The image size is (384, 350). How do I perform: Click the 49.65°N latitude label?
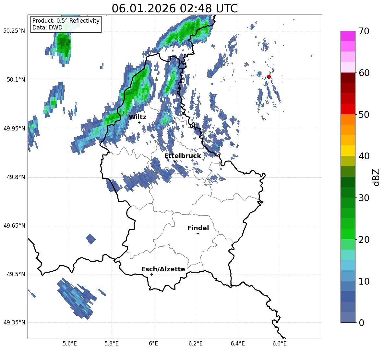tap(14, 226)
